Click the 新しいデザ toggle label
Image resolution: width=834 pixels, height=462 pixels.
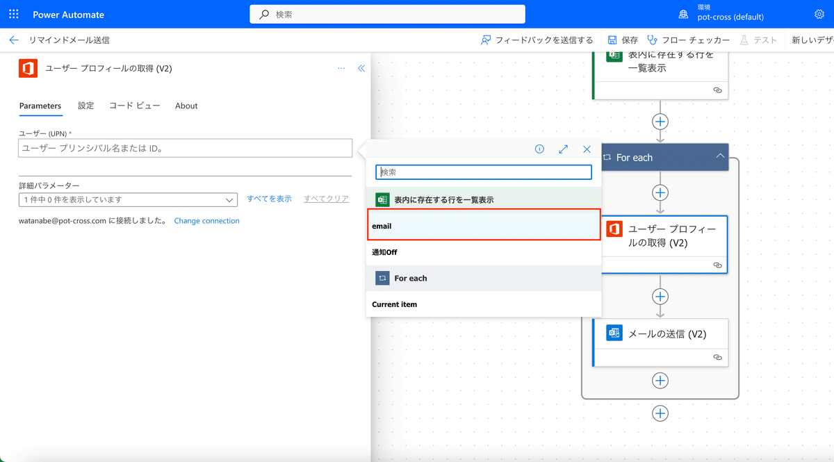pyautogui.click(x=812, y=40)
